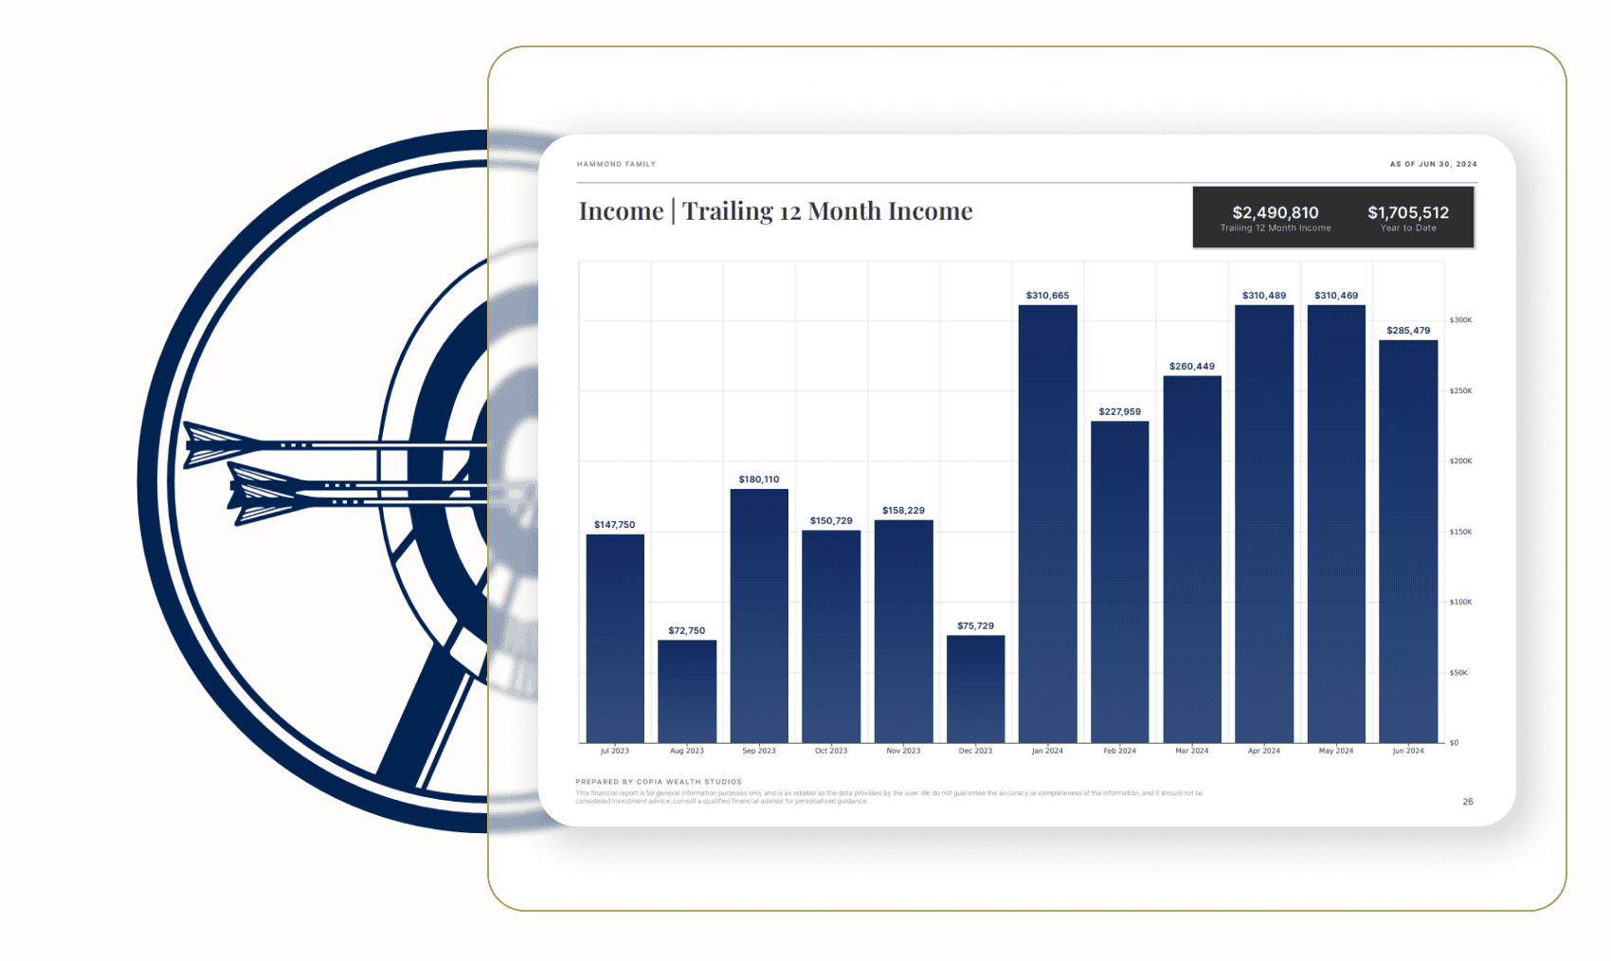Screen dimensions: 1611x961
Task: Click the 'Jun 2024' axis label
Action: 1408,751
